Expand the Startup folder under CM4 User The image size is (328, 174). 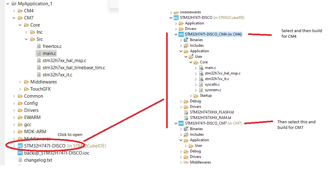point(191,96)
